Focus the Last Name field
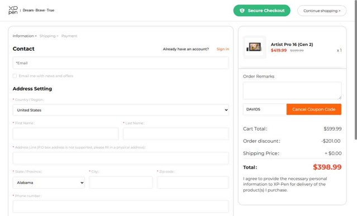The height and width of the screenshot is (216, 357). click(176, 134)
